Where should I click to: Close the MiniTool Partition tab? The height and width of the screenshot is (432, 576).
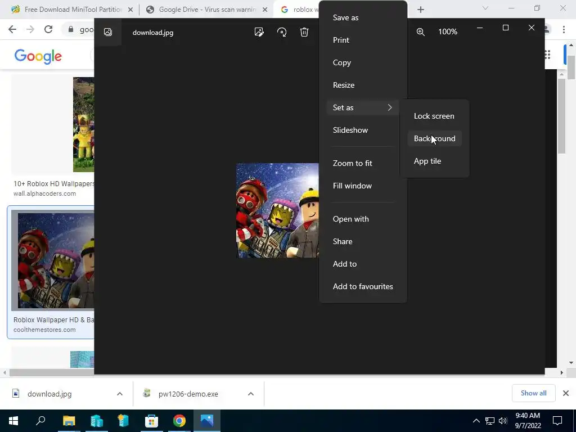click(130, 10)
